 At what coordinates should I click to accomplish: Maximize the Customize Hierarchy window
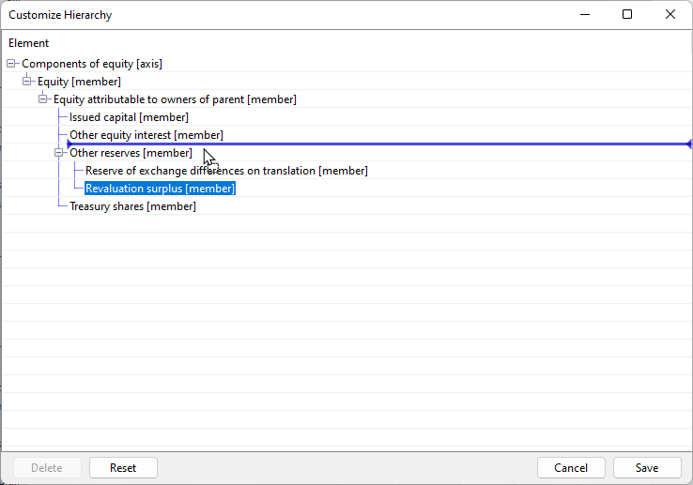627,15
